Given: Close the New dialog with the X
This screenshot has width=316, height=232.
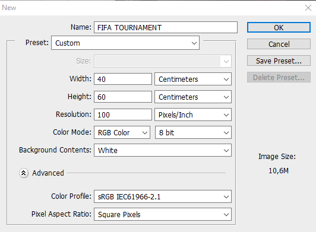Looking at the screenshot, I should click(x=308, y=8).
